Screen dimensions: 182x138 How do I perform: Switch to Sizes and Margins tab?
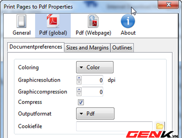(87, 48)
